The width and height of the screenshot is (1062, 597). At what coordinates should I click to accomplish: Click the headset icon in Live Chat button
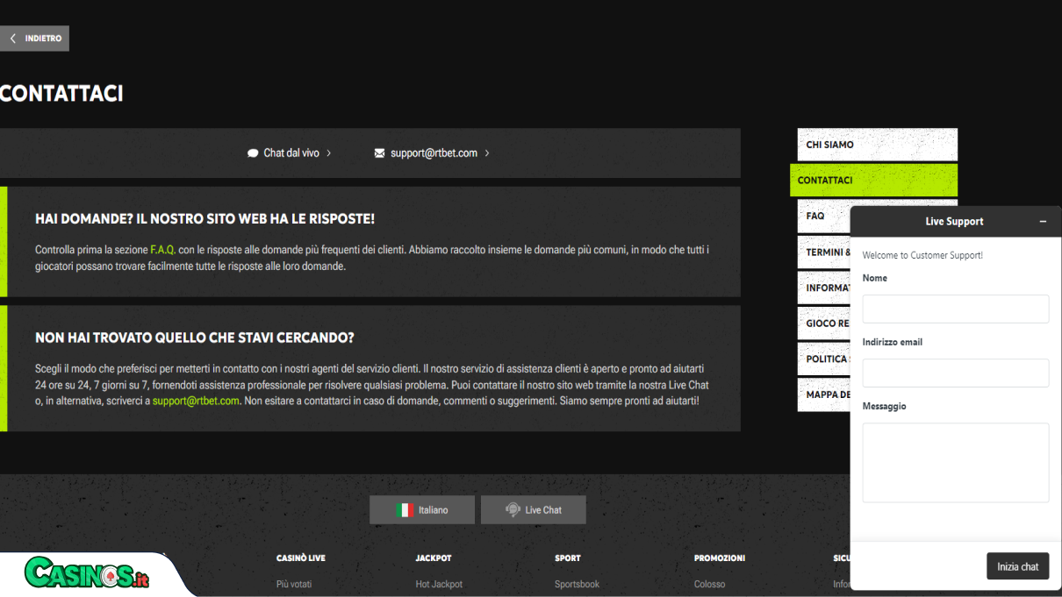tap(513, 509)
